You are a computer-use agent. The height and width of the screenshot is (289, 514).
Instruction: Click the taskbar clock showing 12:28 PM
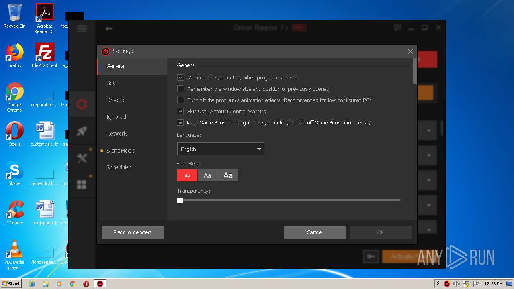tap(494, 284)
